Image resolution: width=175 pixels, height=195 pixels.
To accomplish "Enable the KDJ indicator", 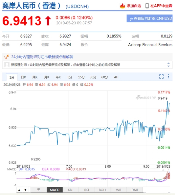I will [x=71, y=190].
